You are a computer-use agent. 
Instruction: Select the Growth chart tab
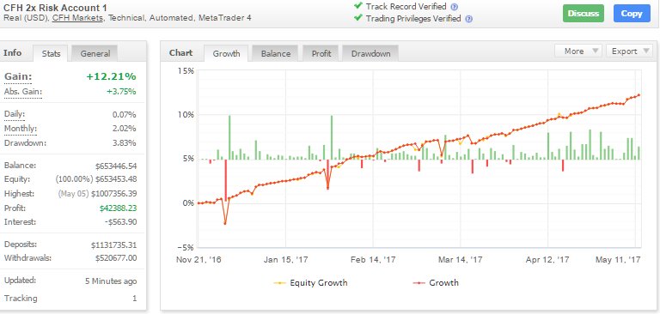(x=227, y=54)
